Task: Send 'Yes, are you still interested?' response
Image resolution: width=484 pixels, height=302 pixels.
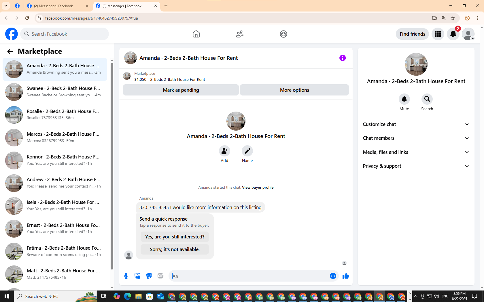Action: [175, 237]
